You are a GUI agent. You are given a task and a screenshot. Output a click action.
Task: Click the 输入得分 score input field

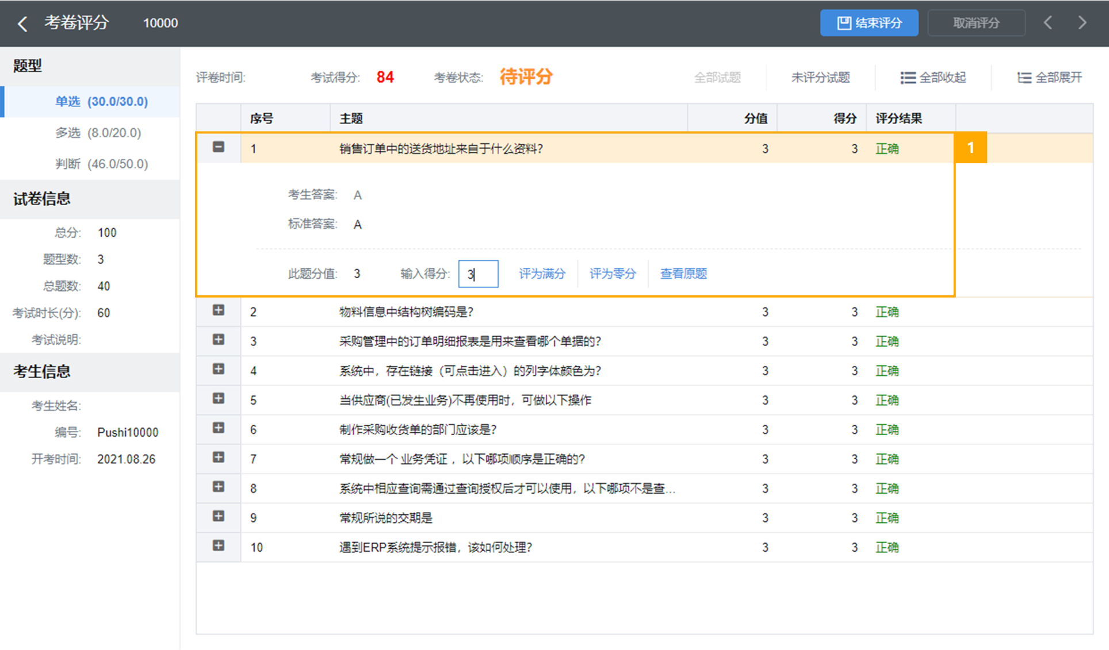478,274
